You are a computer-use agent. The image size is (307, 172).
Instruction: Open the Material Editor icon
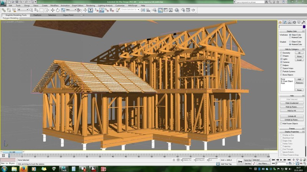177,10
